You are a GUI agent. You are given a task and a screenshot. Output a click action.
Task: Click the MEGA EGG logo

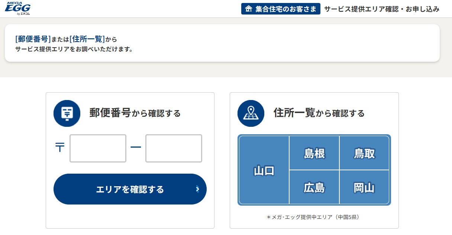(18, 8)
